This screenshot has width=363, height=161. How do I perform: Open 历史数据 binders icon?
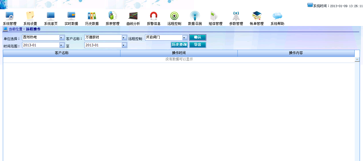[x=92, y=16]
